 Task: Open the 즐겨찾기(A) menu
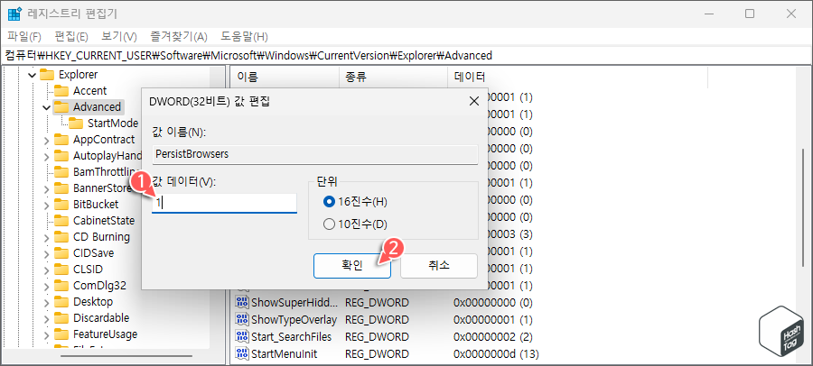179,37
